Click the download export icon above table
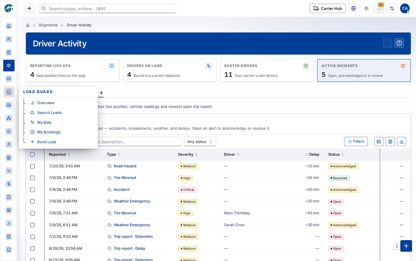Viewport: 419px width, 261px height. (x=402, y=142)
